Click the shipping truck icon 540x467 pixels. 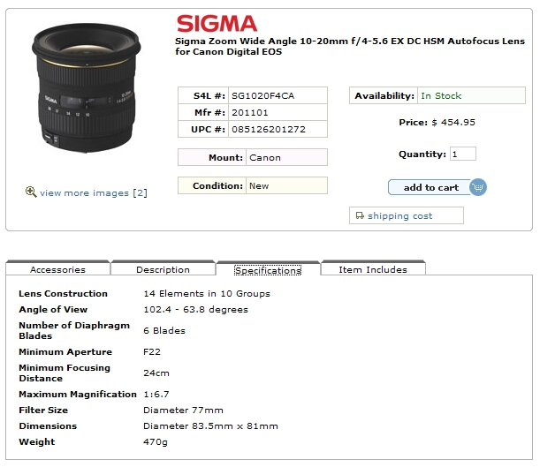pyautogui.click(x=359, y=215)
